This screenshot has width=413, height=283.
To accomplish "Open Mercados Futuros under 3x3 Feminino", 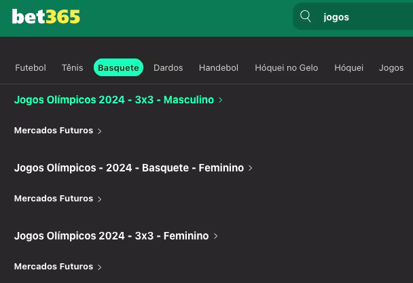I will click(x=54, y=267).
